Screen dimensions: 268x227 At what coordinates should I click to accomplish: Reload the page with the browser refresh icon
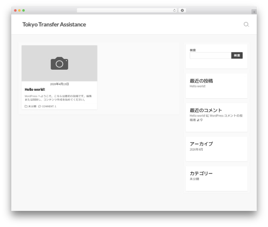pyautogui.click(x=174, y=10)
